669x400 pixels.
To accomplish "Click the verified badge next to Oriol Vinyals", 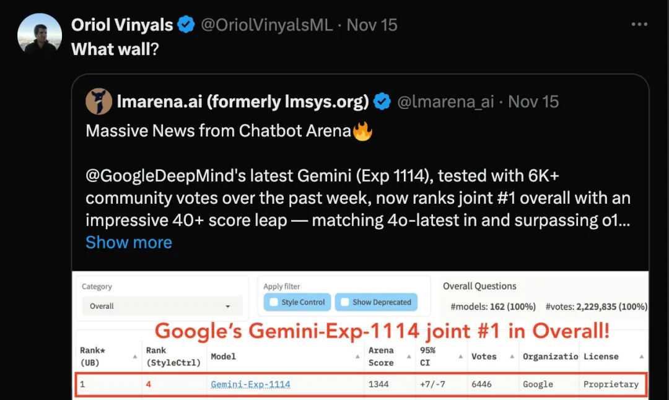I will tap(186, 24).
